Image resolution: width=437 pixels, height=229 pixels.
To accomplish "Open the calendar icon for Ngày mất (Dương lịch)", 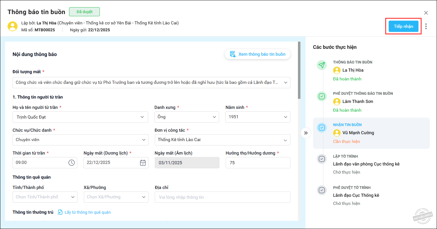I will (143, 163).
